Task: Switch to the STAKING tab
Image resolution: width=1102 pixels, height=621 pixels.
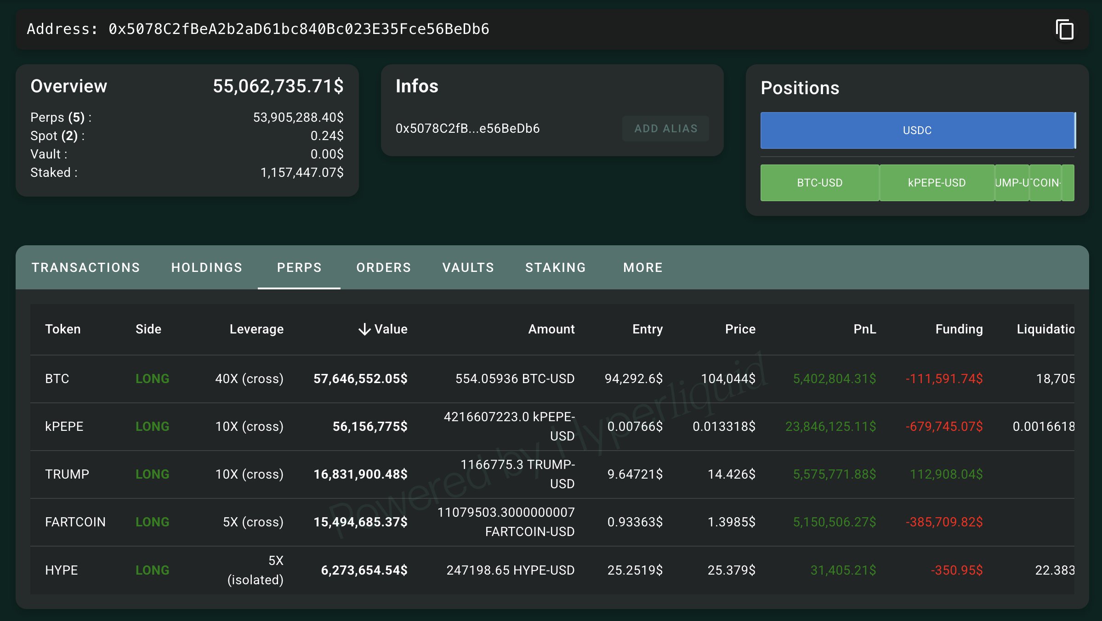Action: 556,267
